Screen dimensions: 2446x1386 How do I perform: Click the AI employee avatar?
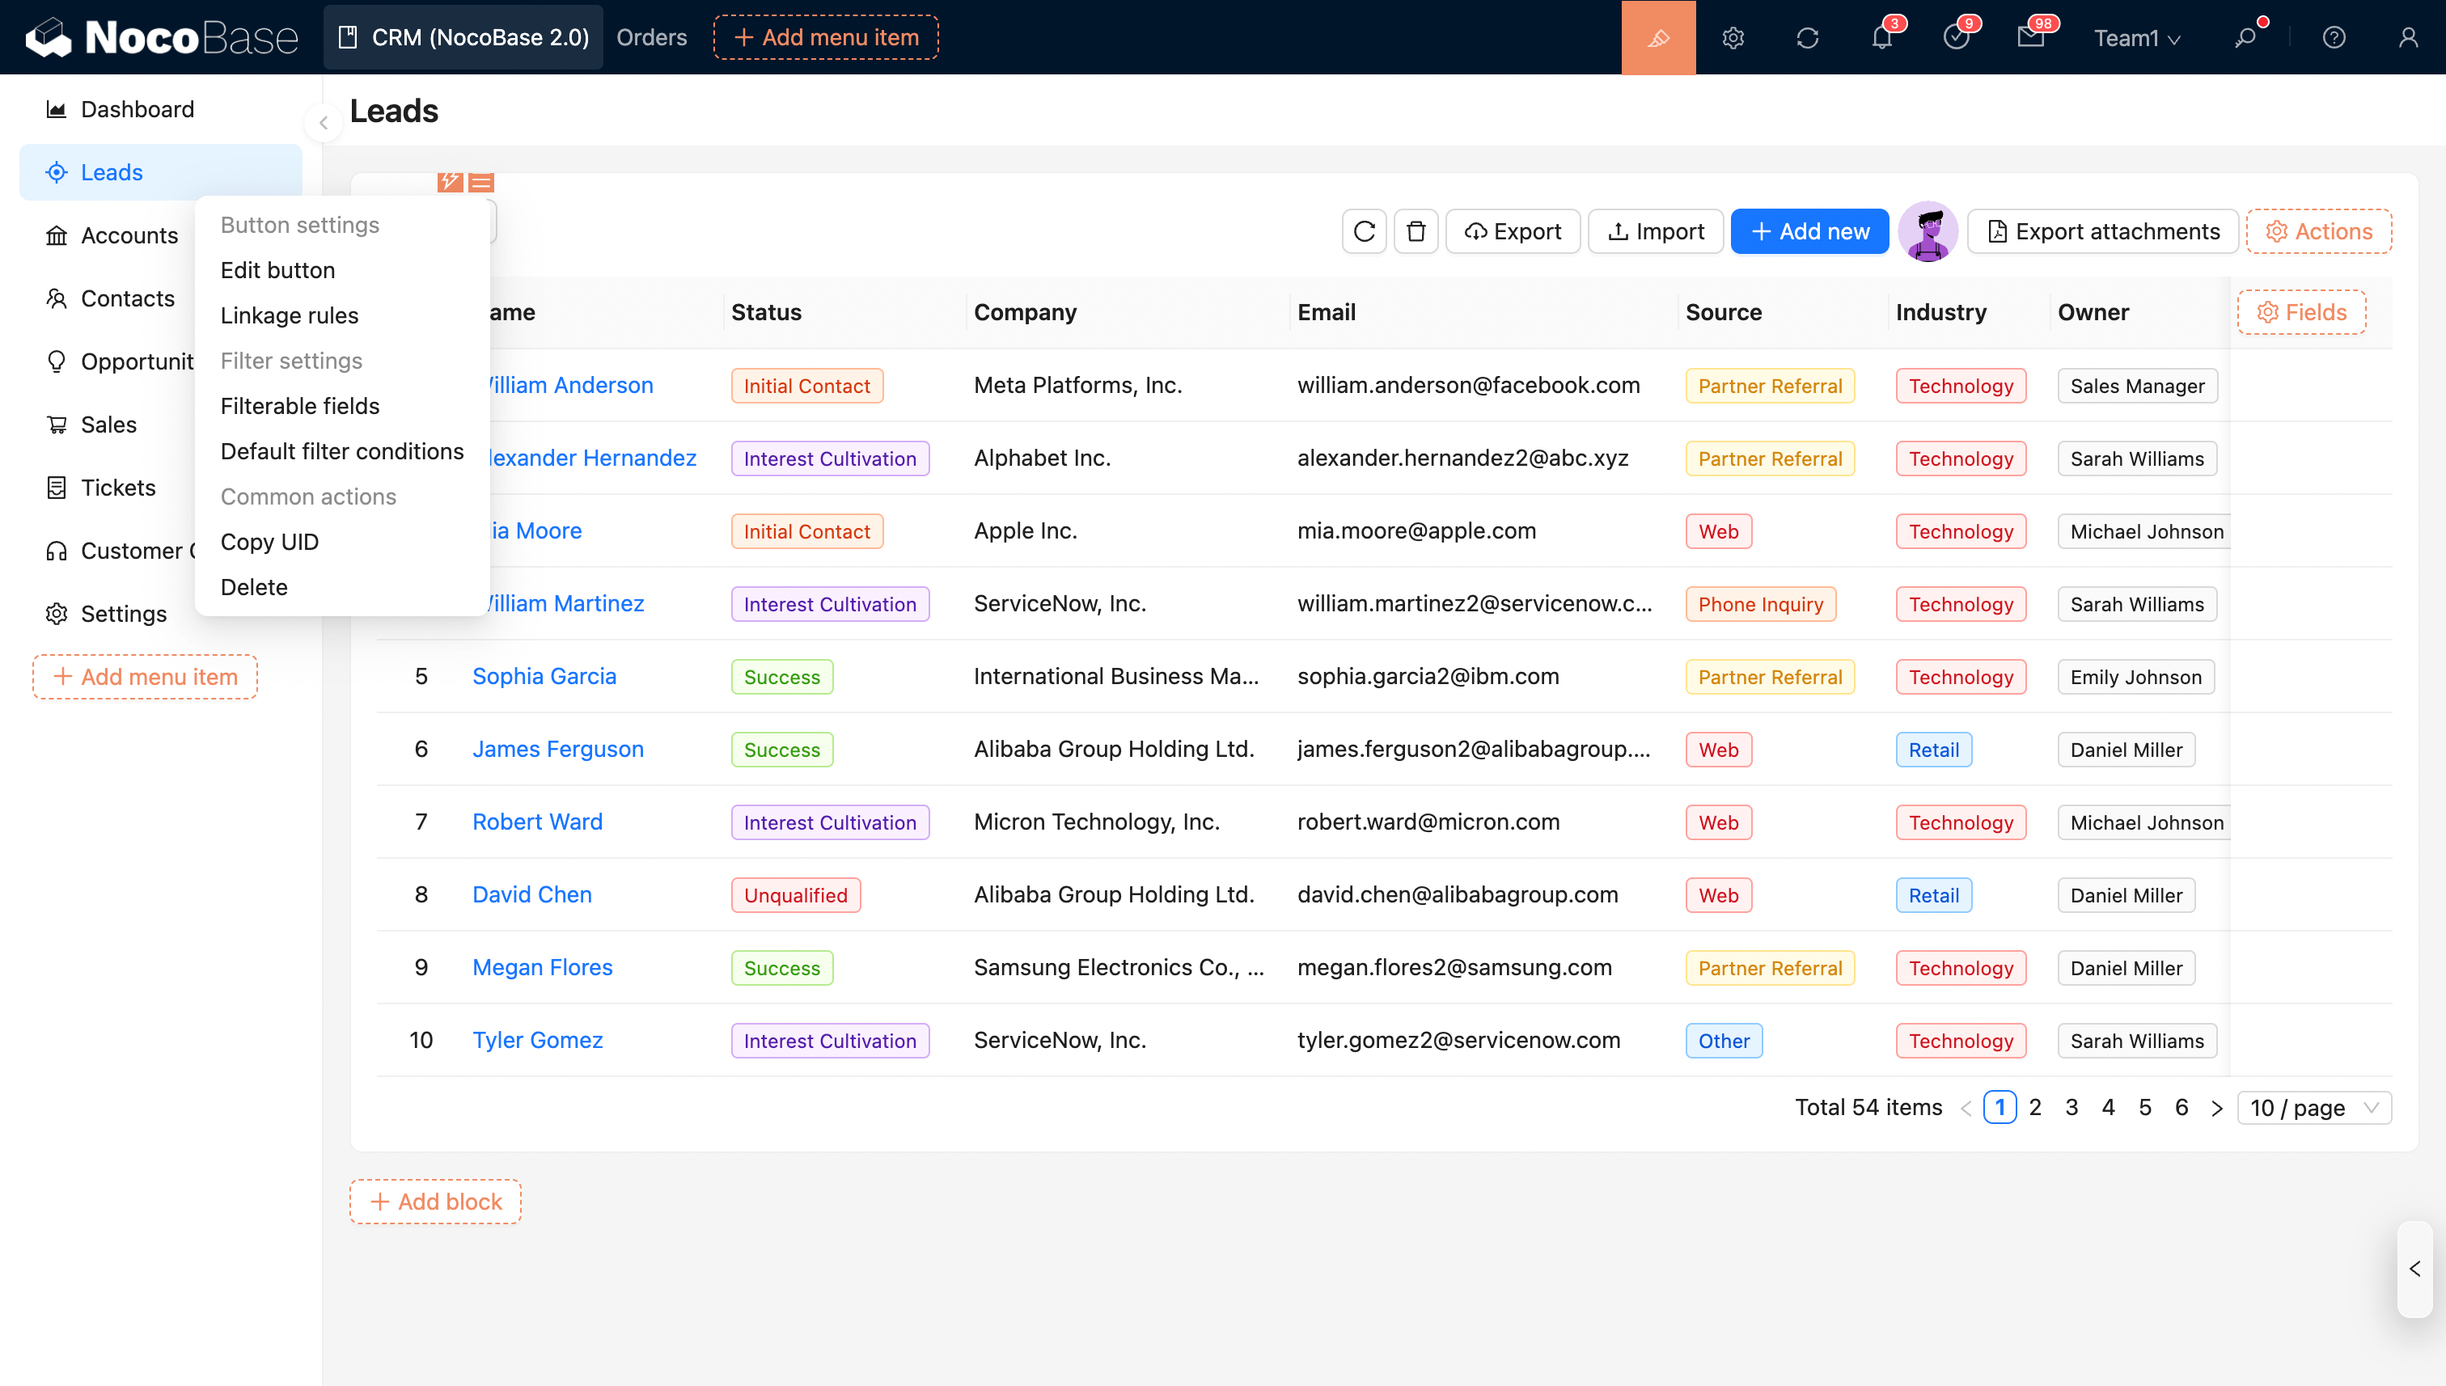(1928, 231)
